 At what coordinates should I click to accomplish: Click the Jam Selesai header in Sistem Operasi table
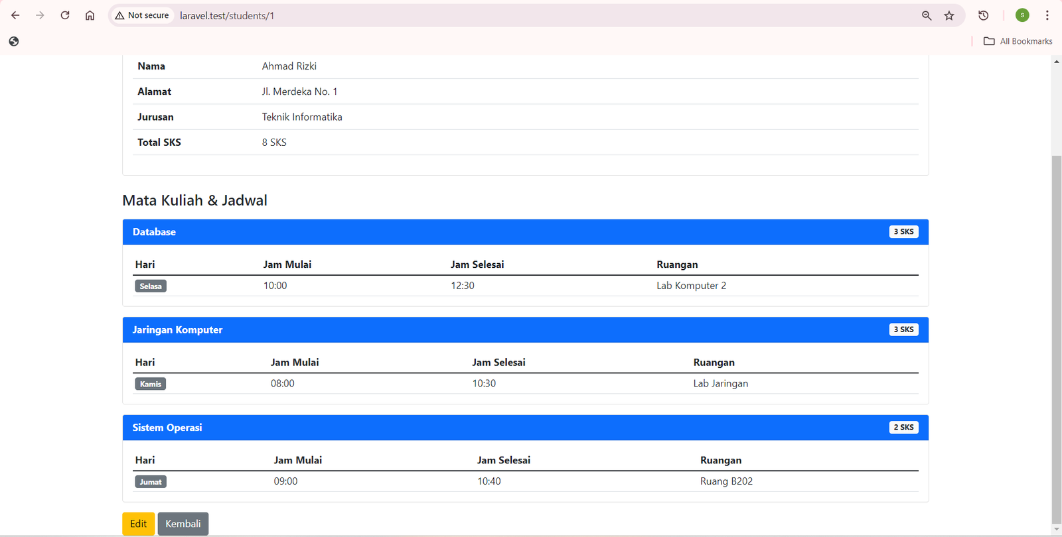[x=504, y=460]
